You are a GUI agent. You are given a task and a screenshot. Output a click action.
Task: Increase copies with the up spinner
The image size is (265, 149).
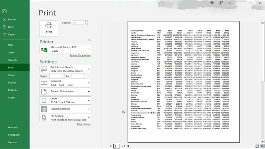click(x=86, y=22)
